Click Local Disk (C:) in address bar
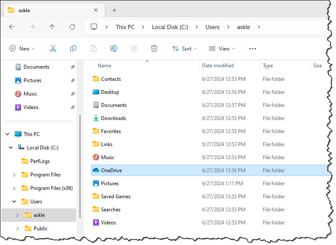Screen dimensions: 336x245 (176, 27)
